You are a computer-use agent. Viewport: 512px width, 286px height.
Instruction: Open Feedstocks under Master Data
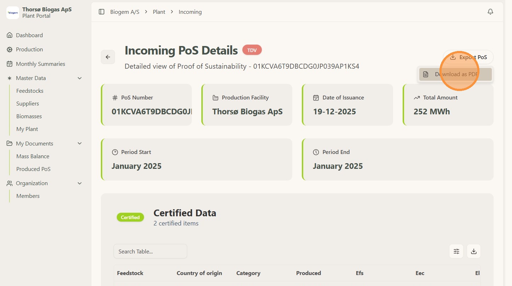point(30,91)
